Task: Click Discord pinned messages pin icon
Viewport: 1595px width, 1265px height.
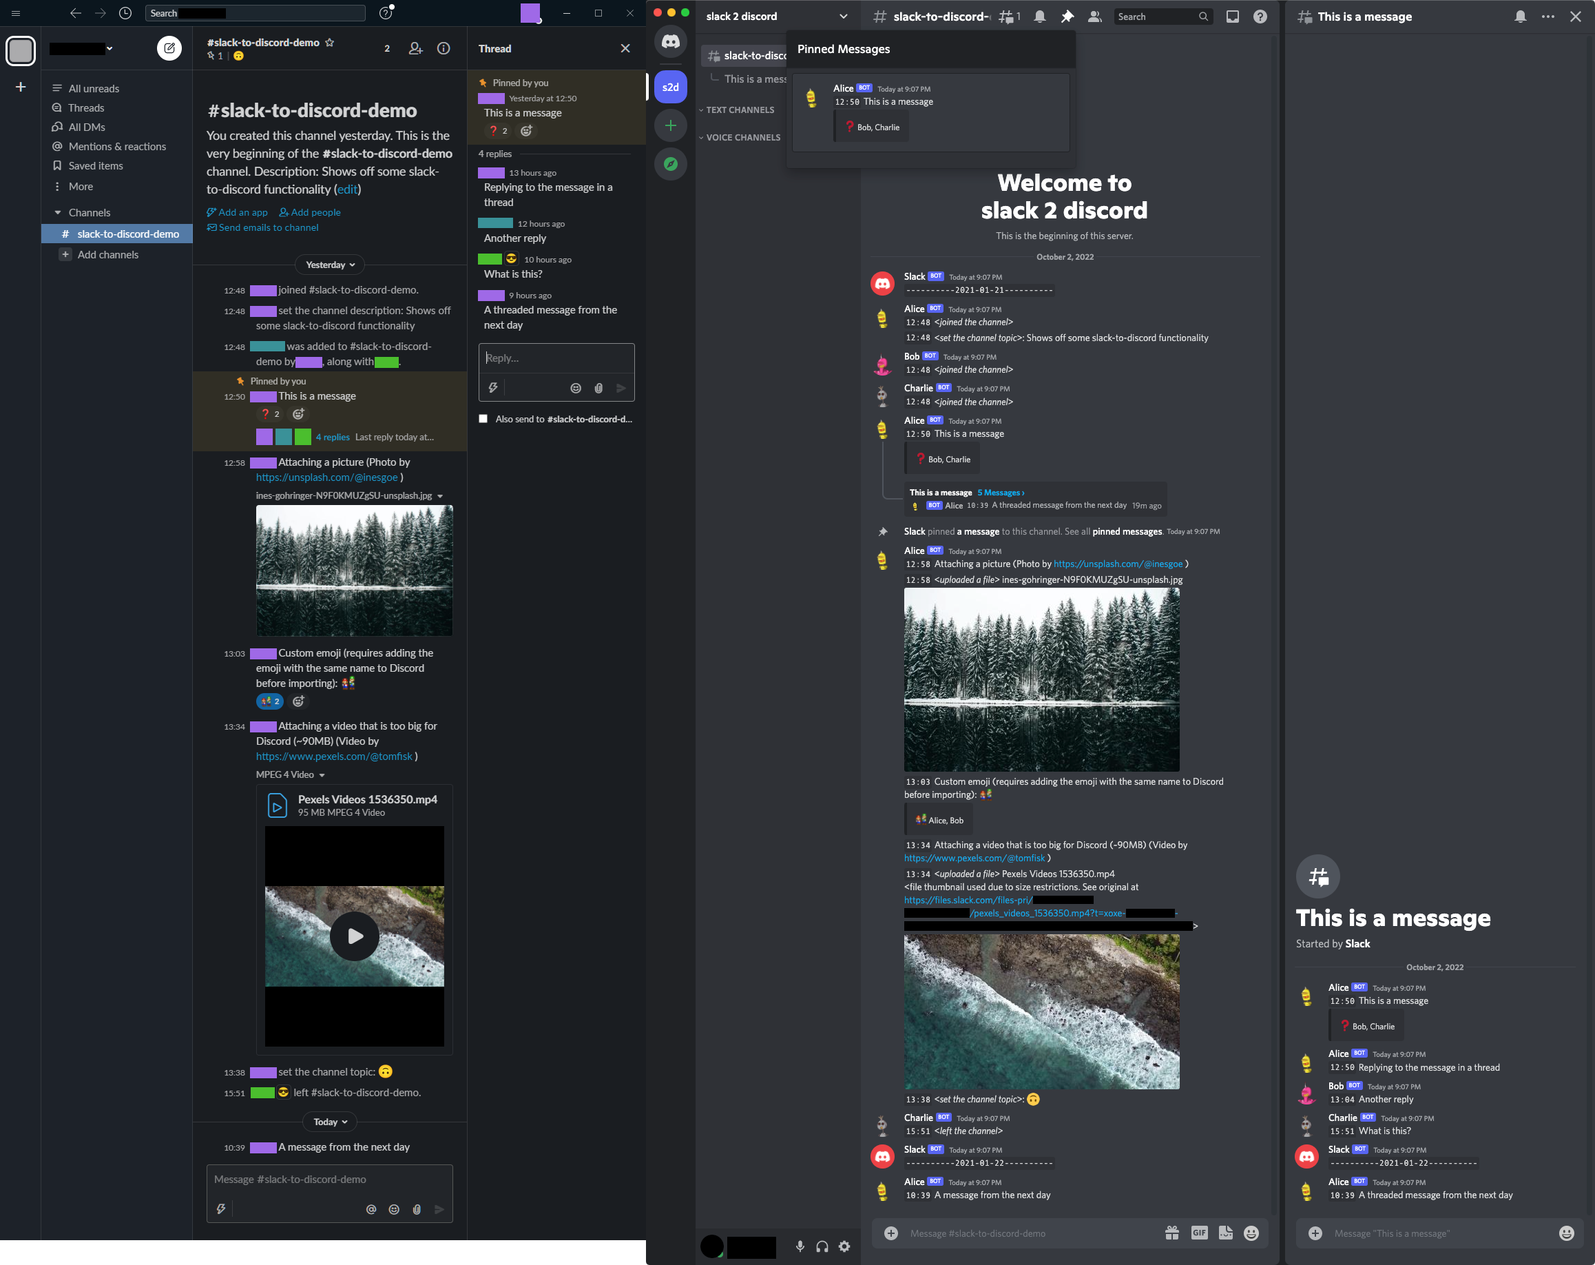Action: pyautogui.click(x=1067, y=17)
